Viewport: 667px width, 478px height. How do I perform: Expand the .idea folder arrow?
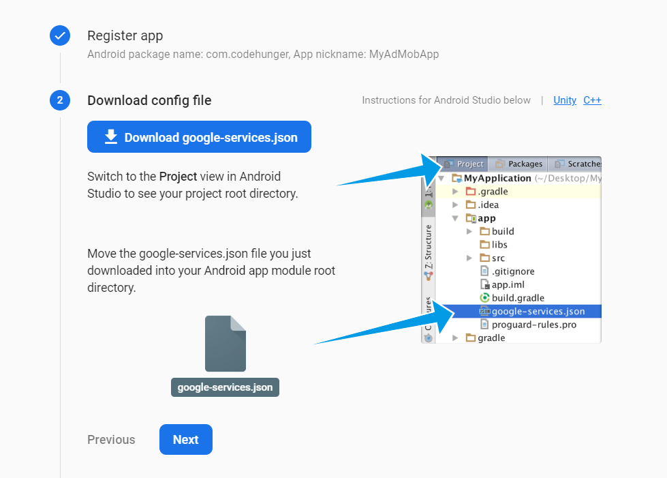(455, 205)
